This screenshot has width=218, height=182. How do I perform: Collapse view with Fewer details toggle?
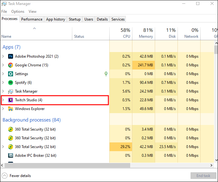[x=5, y=176]
